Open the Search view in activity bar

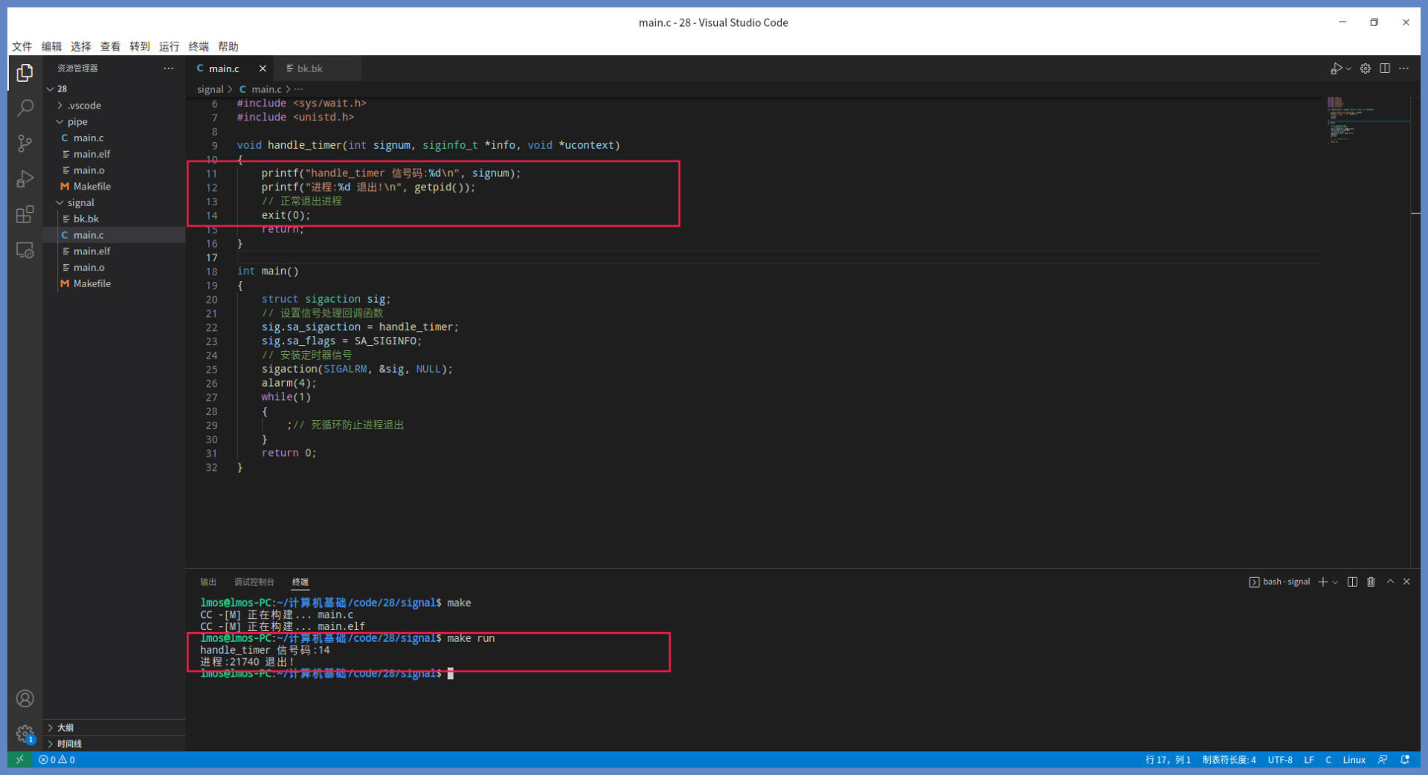25,108
